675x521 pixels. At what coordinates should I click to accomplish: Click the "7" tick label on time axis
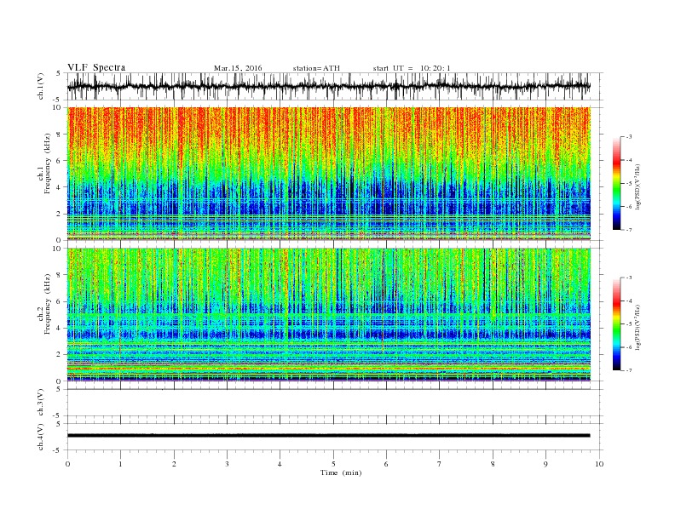(x=440, y=464)
